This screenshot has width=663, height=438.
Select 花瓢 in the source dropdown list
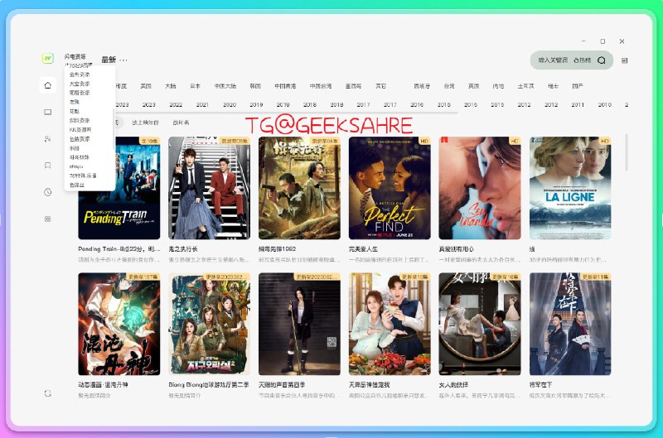[75, 111]
